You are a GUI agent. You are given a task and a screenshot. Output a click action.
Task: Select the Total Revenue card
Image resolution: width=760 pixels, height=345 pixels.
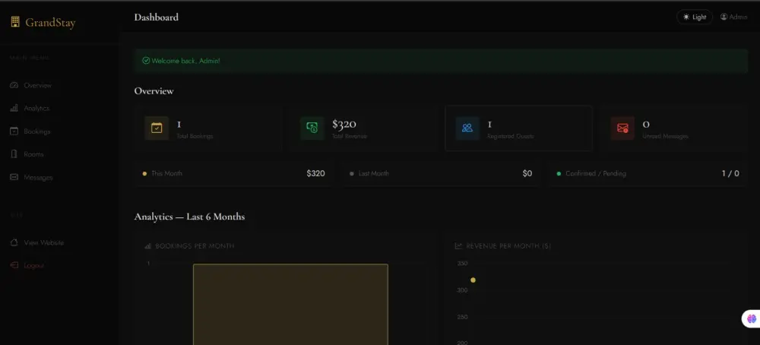pos(363,128)
